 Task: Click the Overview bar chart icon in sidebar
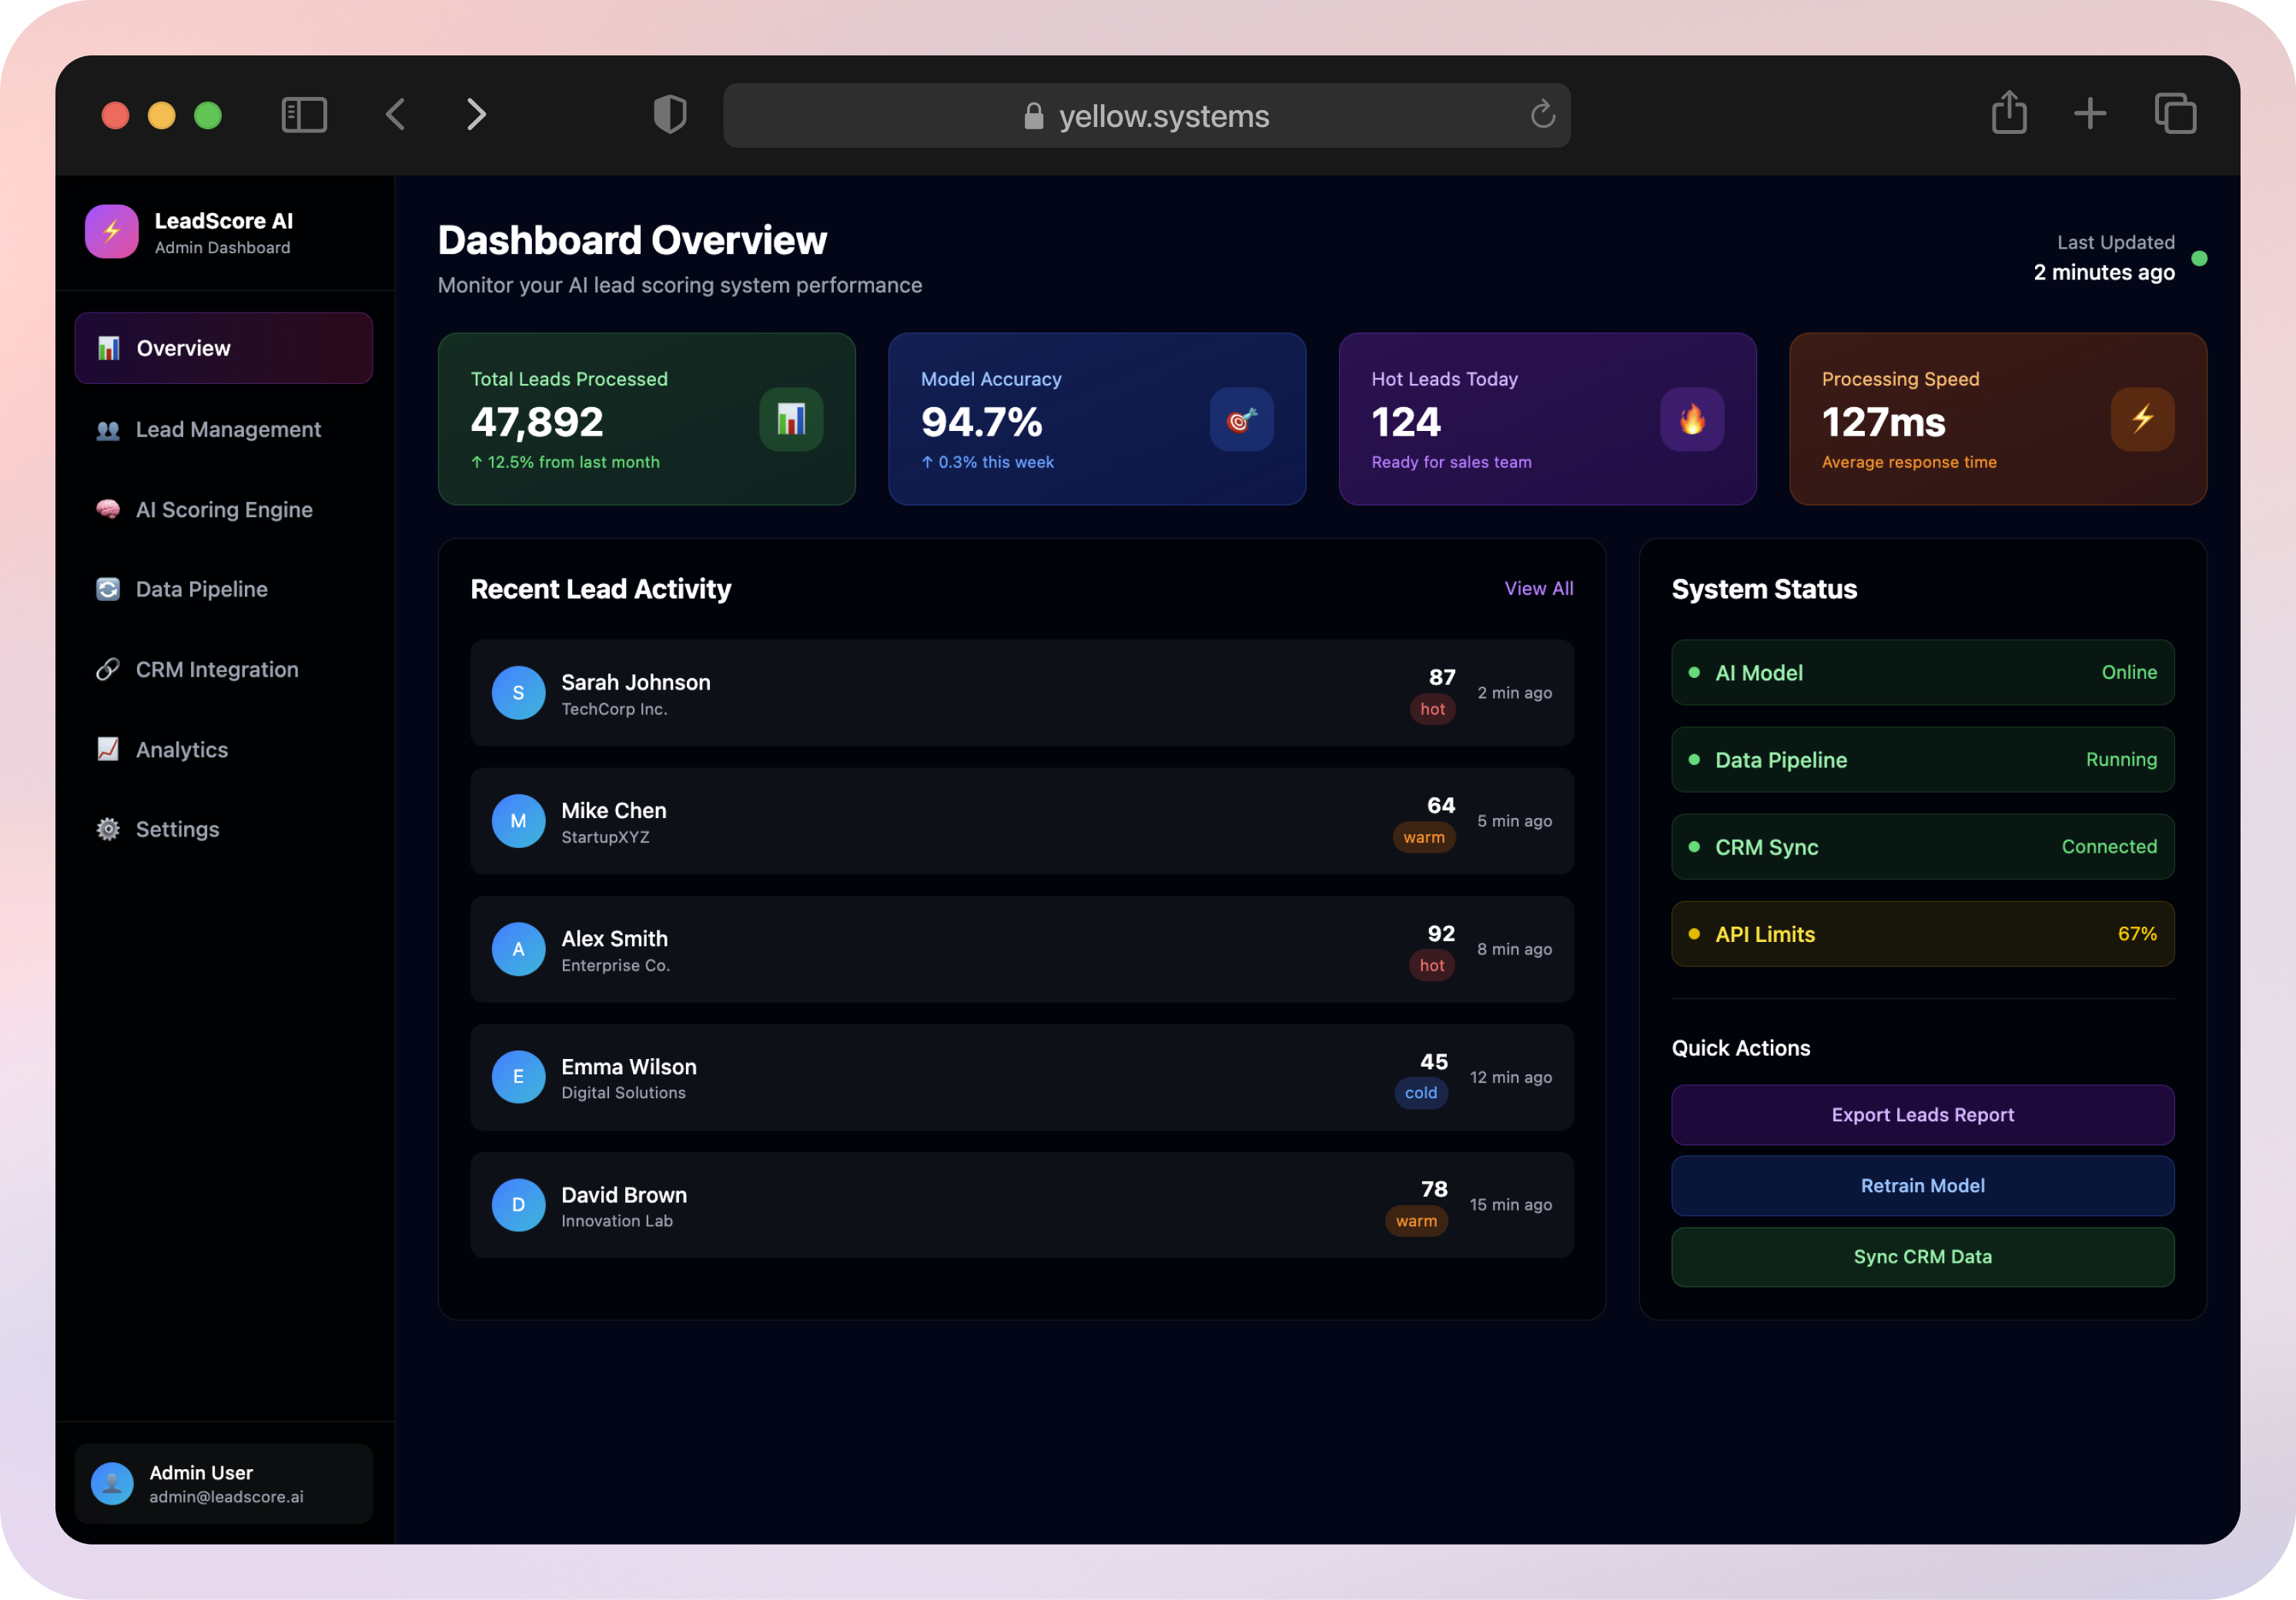pyautogui.click(x=108, y=348)
